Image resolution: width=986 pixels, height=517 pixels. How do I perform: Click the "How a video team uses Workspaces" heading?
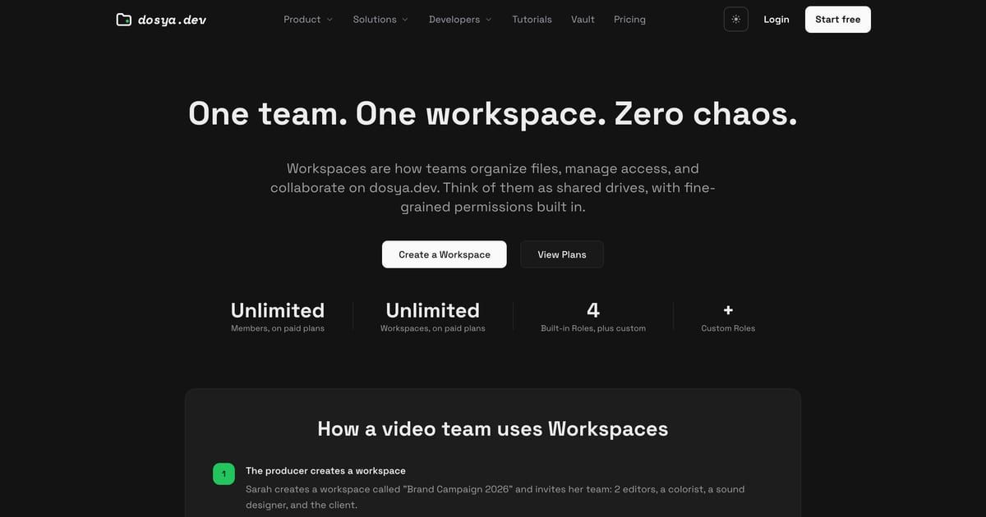[x=493, y=428]
